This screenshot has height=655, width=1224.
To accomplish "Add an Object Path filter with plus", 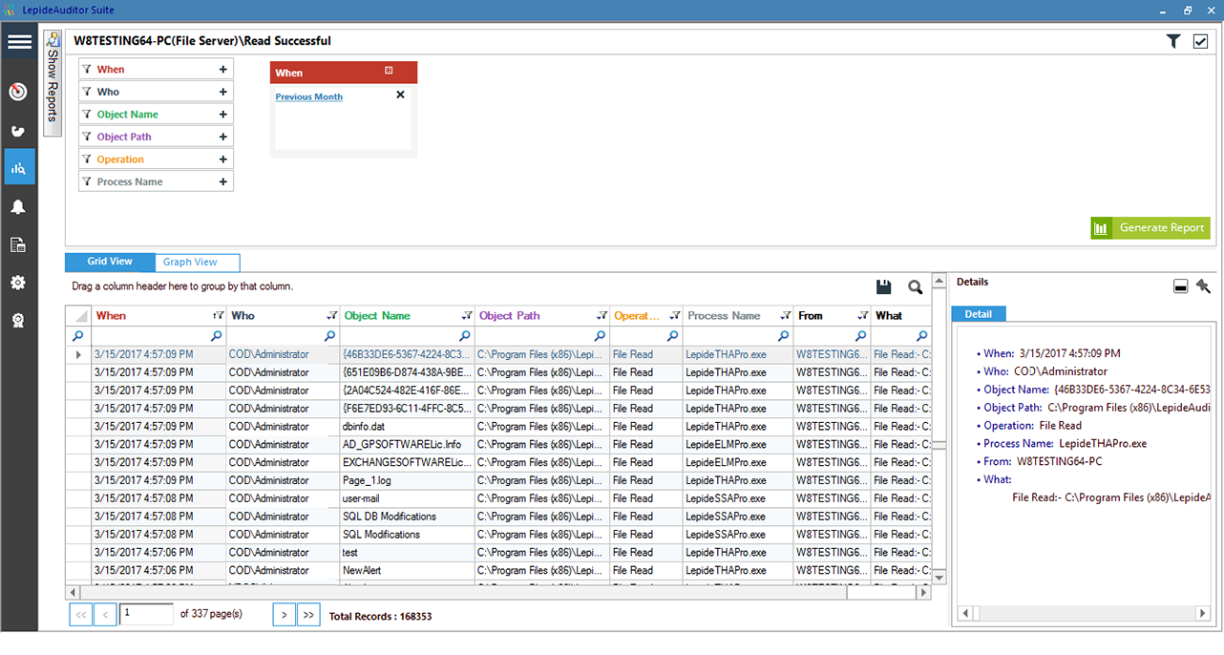I will point(222,137).
